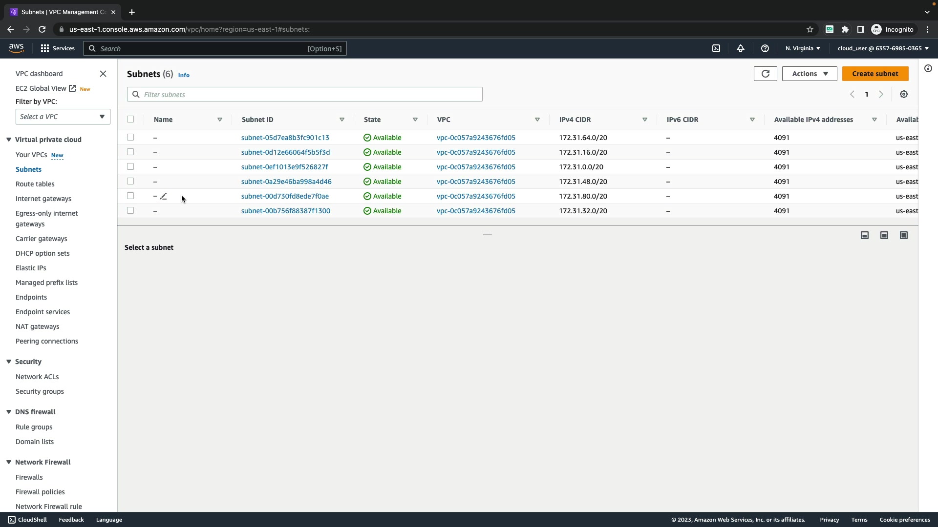Open the Services grid menu
Viewport: 938px width, 527px height.
(x=45, y=48)
